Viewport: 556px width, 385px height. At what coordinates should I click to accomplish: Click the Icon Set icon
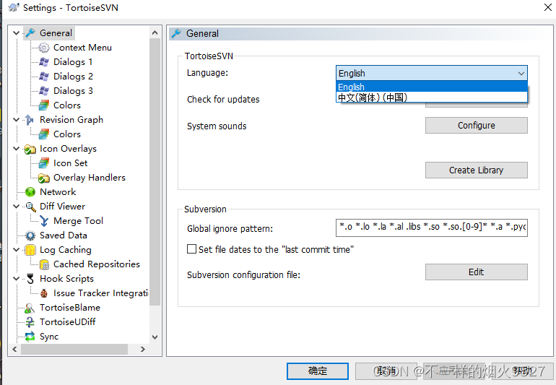pyautogui.click(x=44, y=163)
